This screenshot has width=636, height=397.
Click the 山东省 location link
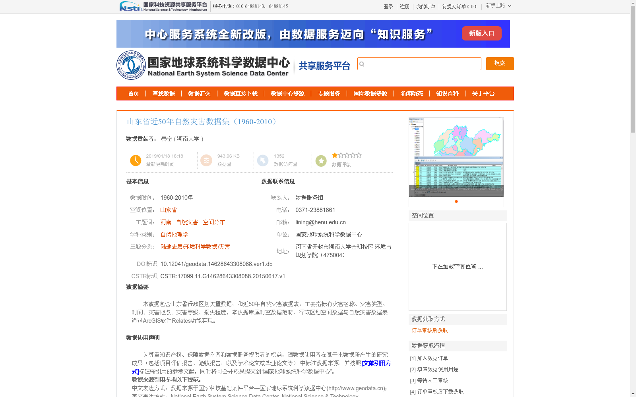tap(169, 210)
